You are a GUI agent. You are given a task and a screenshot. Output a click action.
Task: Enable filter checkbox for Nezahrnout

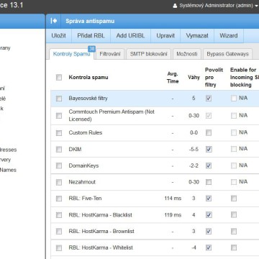point(209,182)
